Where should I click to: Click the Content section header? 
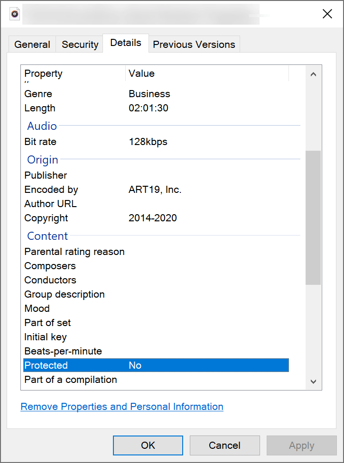(x=47, y=236)
